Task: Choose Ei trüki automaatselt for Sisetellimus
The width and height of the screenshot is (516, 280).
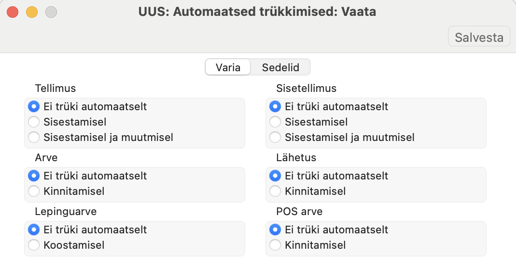Action: click(275, 106)
